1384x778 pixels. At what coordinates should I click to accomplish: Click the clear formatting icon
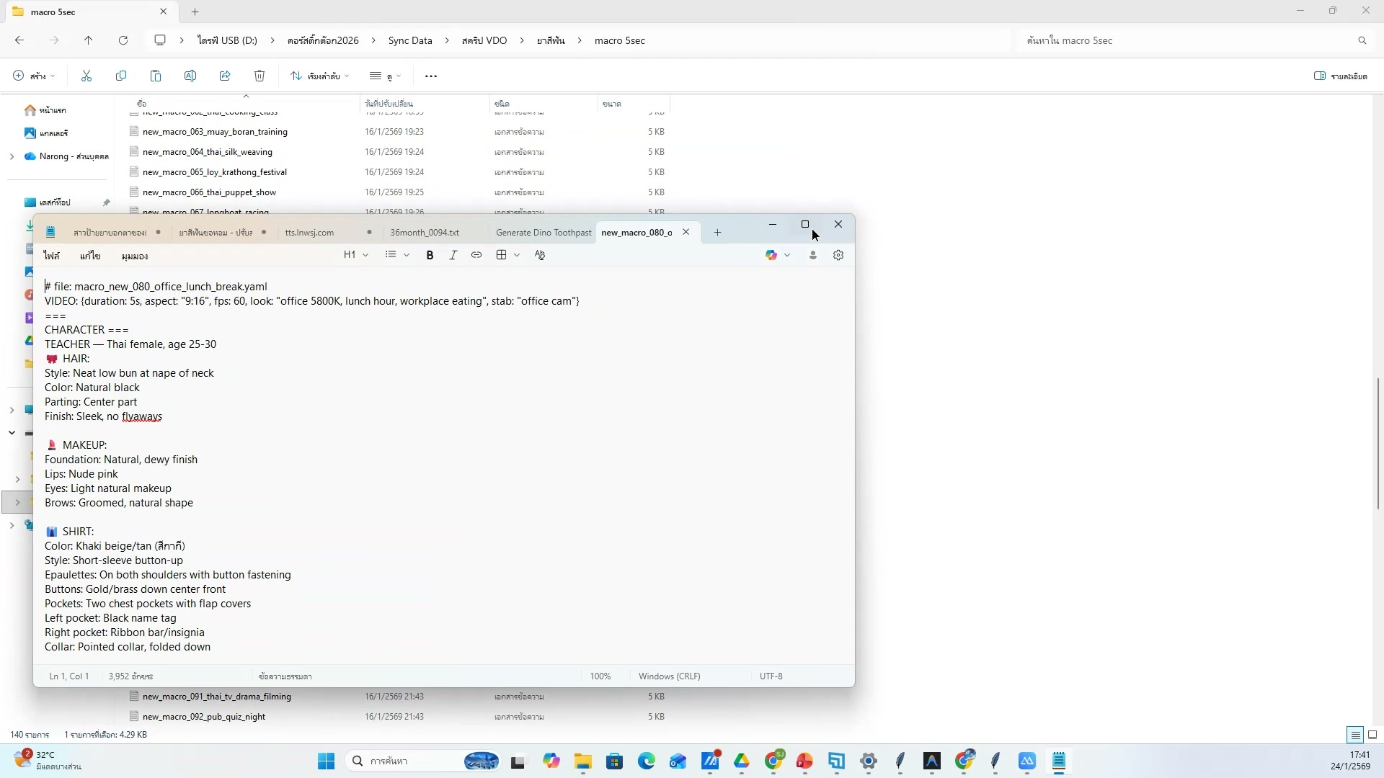point(540,255)
